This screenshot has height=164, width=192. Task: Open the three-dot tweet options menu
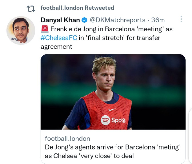click(x=181, y=19)
